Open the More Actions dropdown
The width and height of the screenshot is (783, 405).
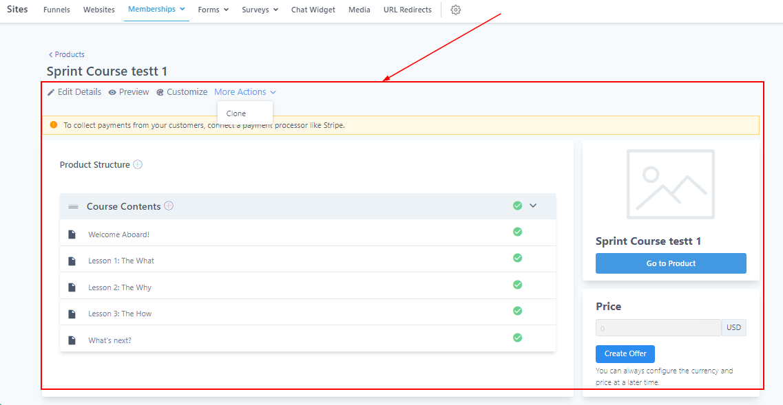tap(244, 92)
